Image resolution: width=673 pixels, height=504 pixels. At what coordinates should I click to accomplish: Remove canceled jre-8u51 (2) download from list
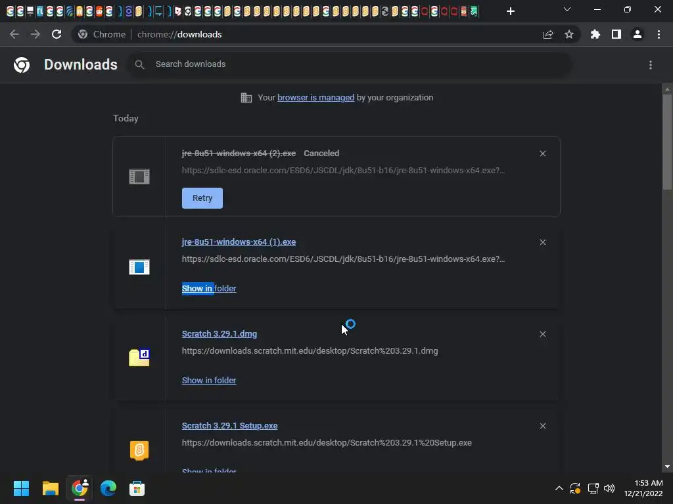(x=543, y=154)
